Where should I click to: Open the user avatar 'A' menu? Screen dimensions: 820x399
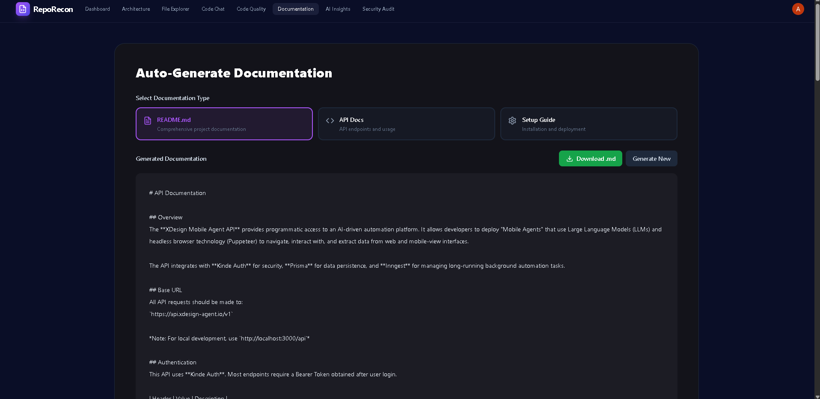[x=798, y=9]
